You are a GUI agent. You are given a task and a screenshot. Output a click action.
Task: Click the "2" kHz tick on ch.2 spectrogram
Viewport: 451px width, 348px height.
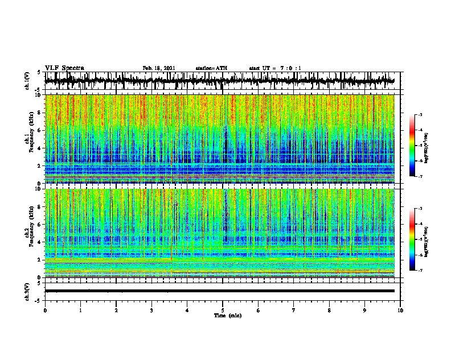click(x=39, y=260)
